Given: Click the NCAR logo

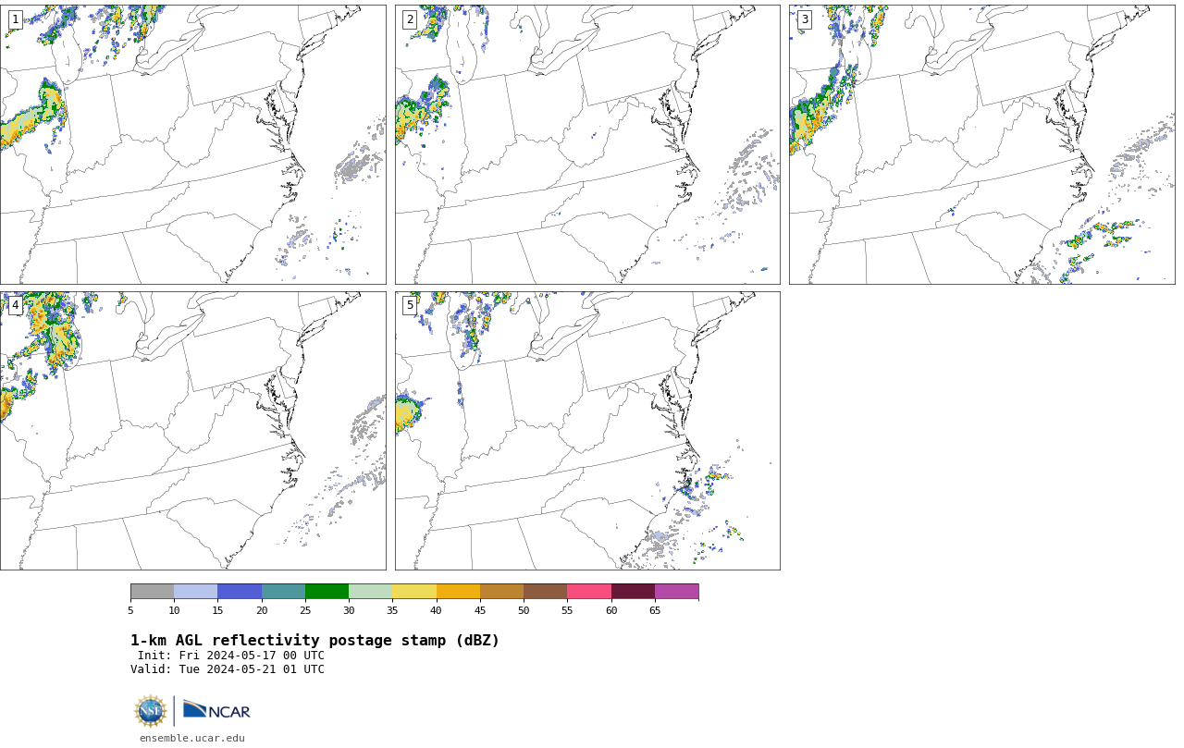Looking at the screenshot, I should 216,710.
